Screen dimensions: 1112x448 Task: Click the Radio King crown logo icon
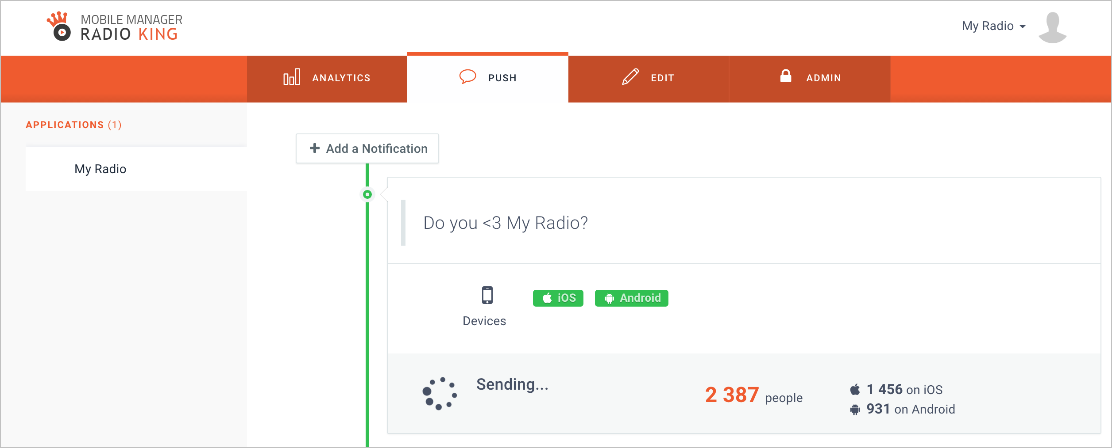pyautogui.click(x=59, y=27)
